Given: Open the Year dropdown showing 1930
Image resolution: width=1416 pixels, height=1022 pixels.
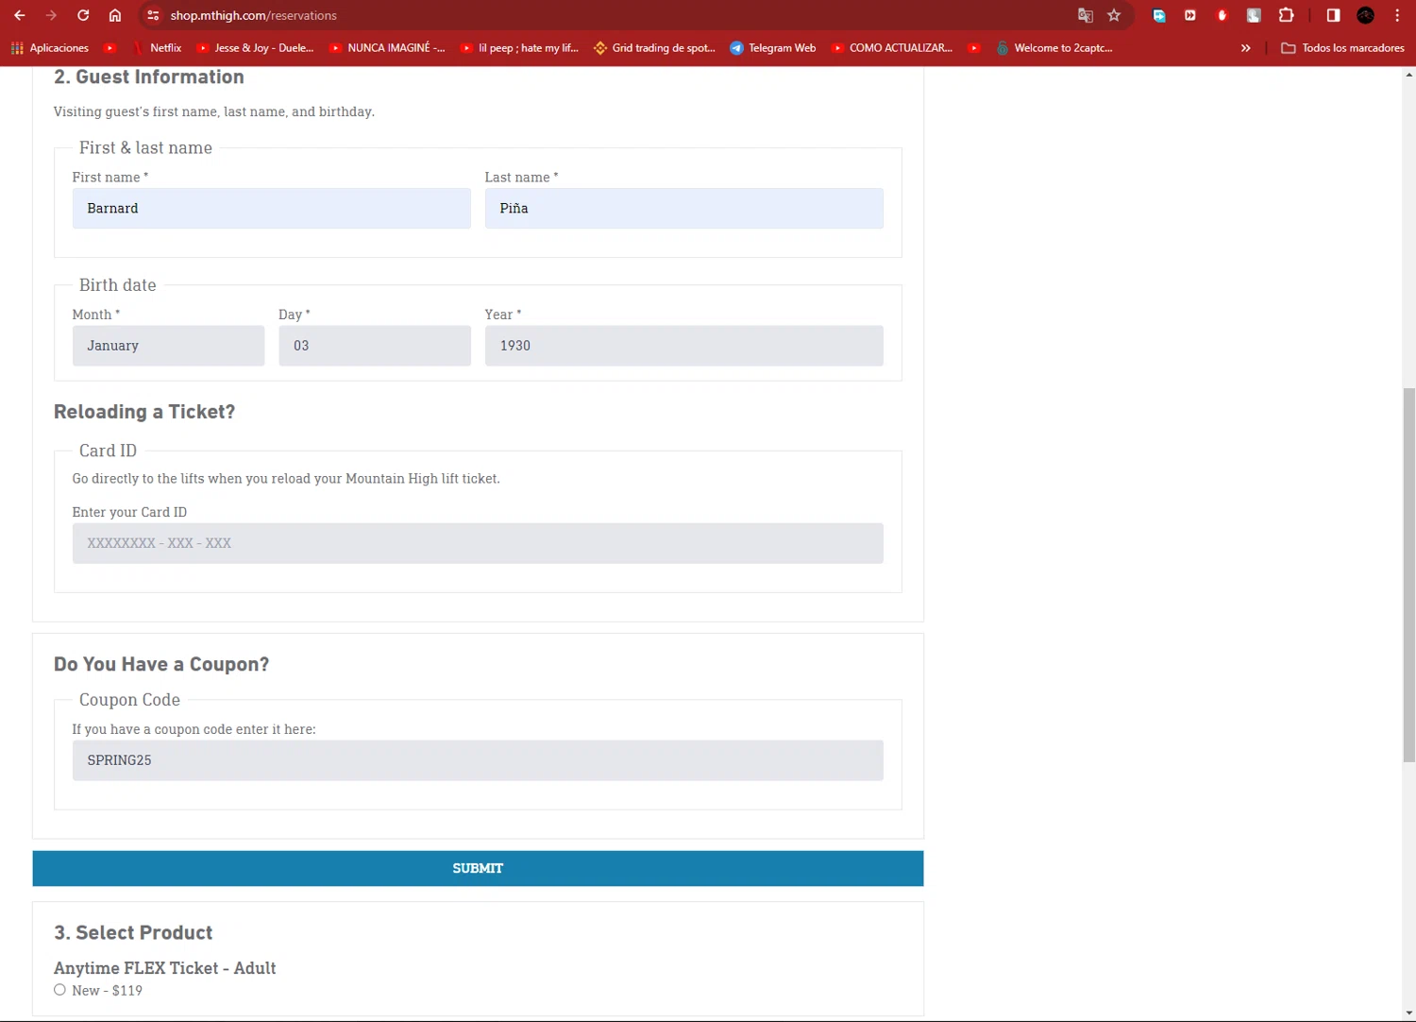Looking at the screenshot, I should 684,346.
